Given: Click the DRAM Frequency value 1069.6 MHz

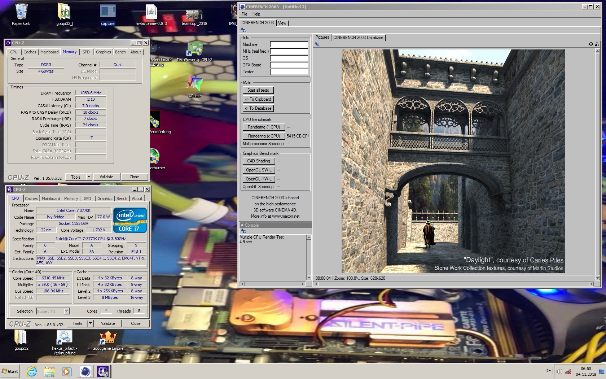Looking at the screenshot, I should [91, 93].
